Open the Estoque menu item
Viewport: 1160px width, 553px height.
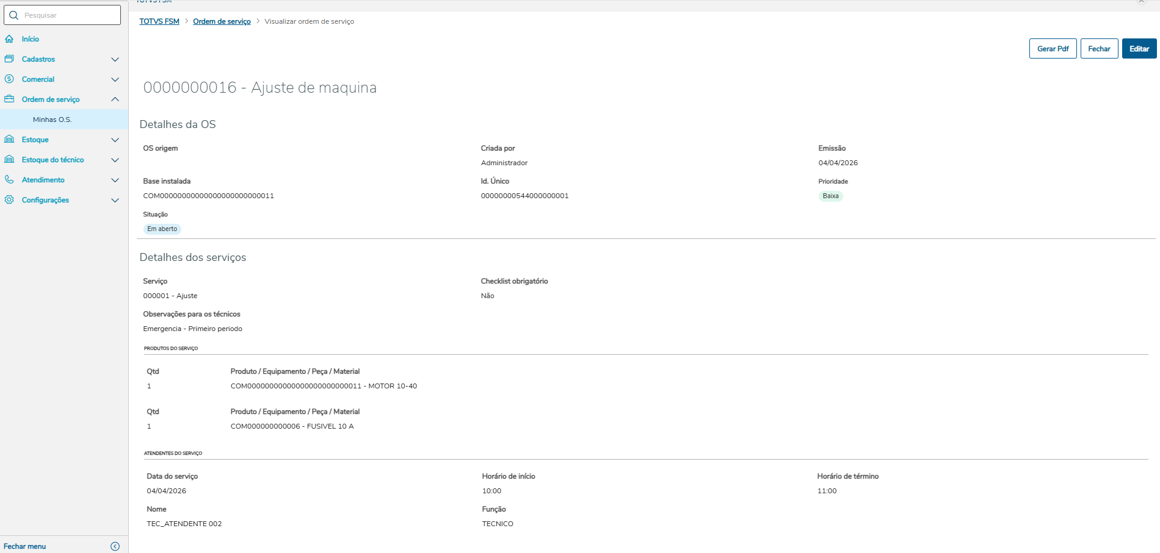coord(35,140)
